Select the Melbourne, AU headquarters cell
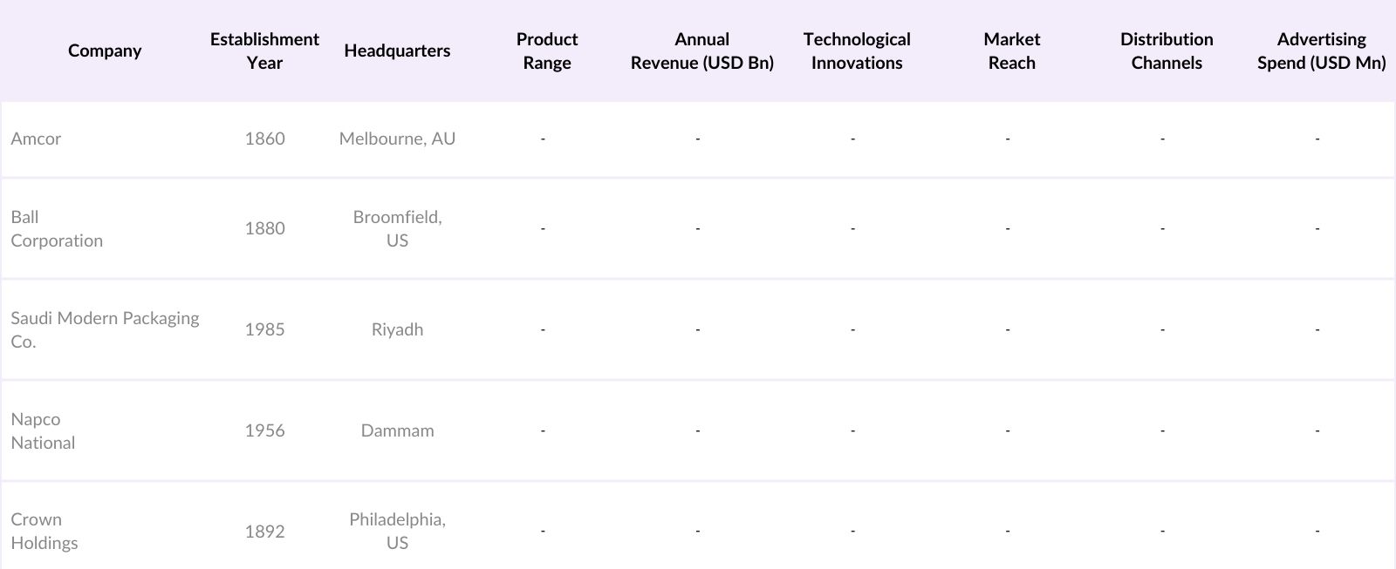 pos(397,139)
